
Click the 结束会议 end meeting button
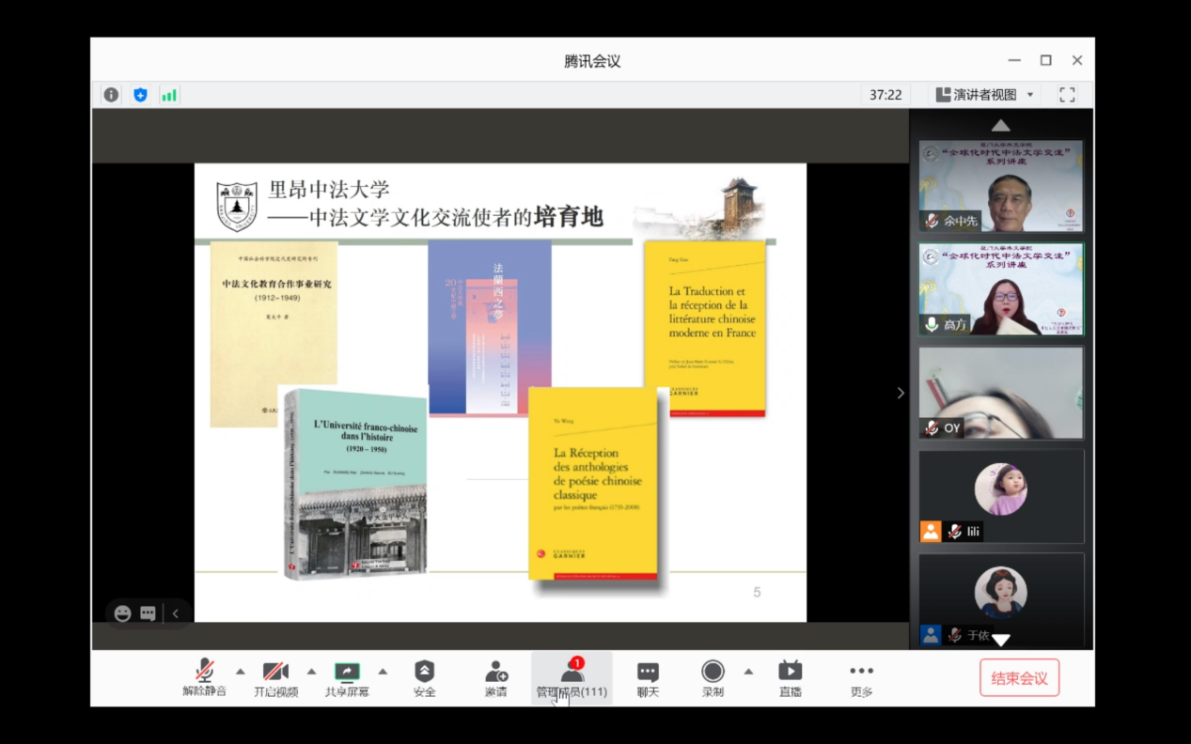(x=1019, y=678)
